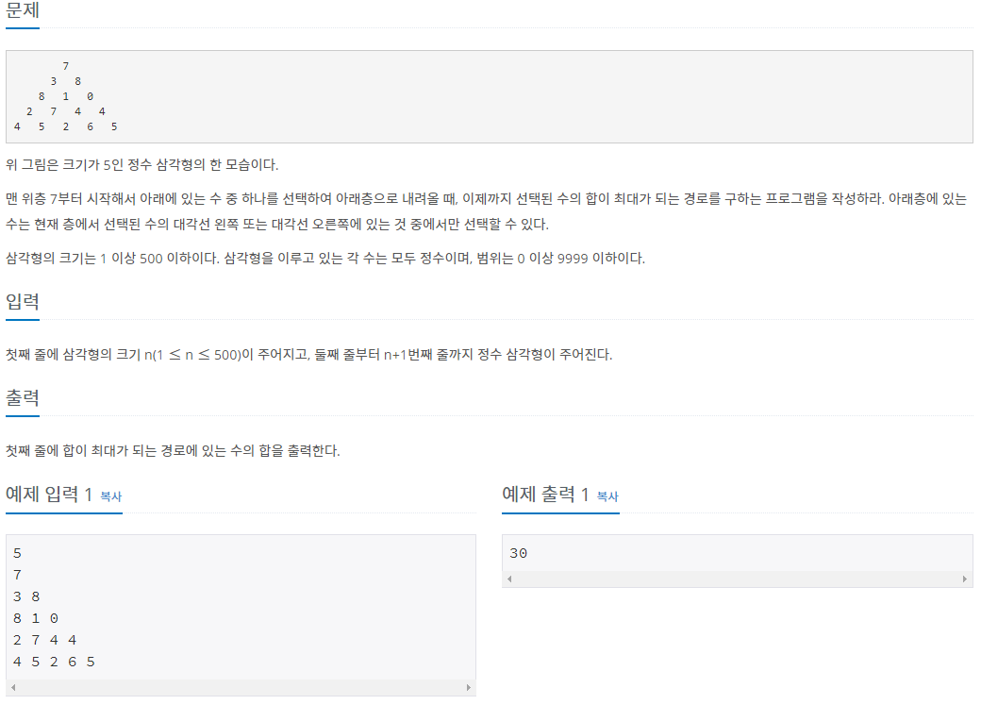
Task: Click the '8 1 0' row in triangle figure
Action: click(x=66, y=96)
